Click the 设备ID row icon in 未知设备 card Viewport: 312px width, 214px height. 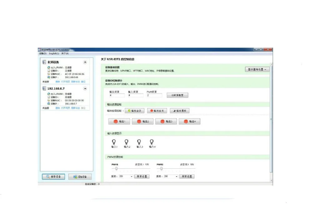click(x=49, y=71)
